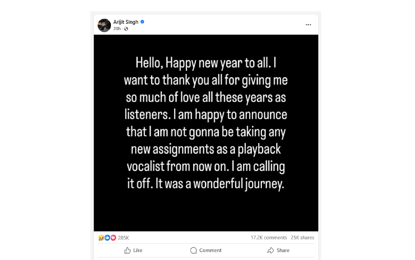
Task: Click the globe public audience icon
Action: click(126, 29)
